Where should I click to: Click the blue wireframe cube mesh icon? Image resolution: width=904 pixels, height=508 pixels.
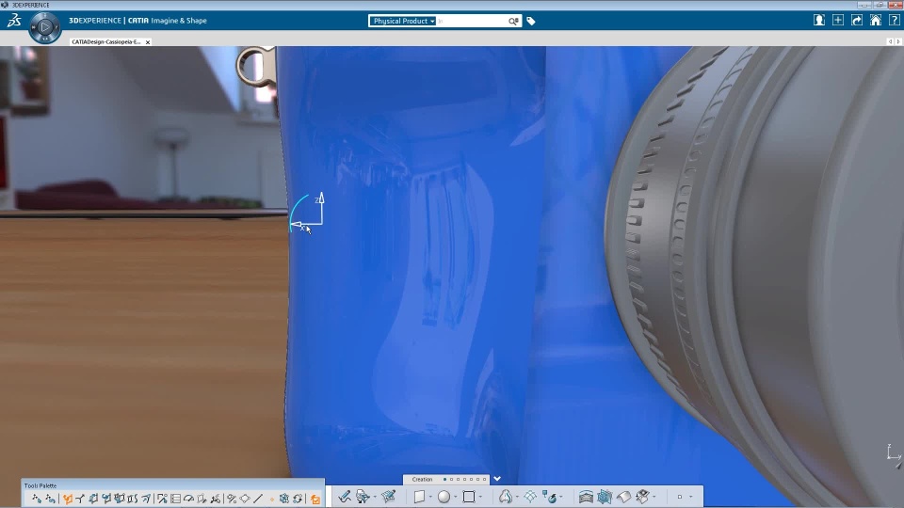pyautogui.click(x=605, y=497)
